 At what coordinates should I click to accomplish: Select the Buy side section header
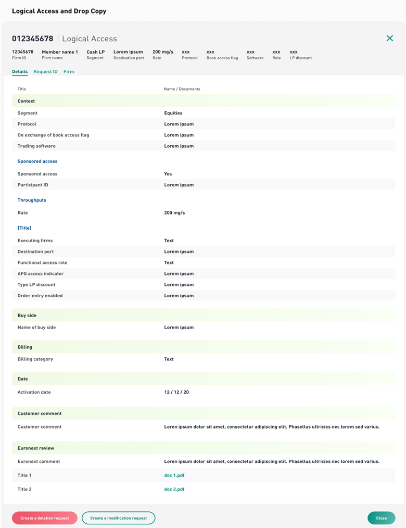tap(204, 315)
